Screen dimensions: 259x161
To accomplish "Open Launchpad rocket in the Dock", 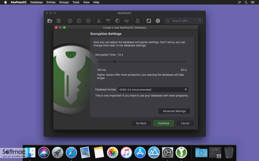I will click(x=57, y=152).
